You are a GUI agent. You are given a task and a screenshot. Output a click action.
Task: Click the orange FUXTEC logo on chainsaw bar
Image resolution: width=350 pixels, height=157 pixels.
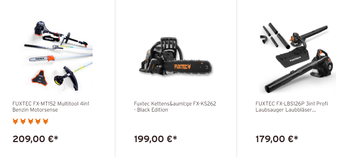click(182, 66)
